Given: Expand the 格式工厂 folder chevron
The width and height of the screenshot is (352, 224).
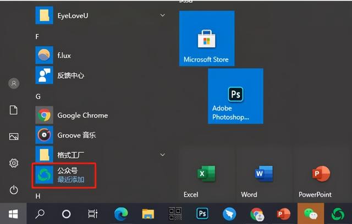Looking at the screenshot, I should (x=163, y=155).
